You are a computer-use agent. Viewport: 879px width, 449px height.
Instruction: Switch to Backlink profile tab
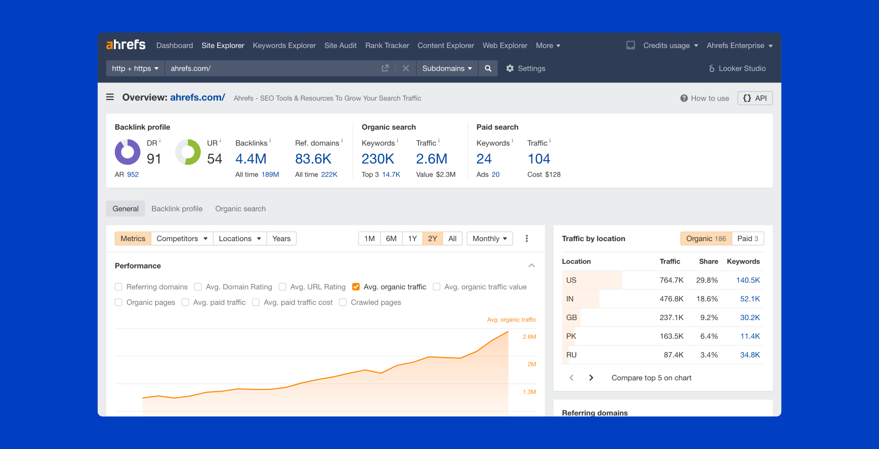click(177, 209)
